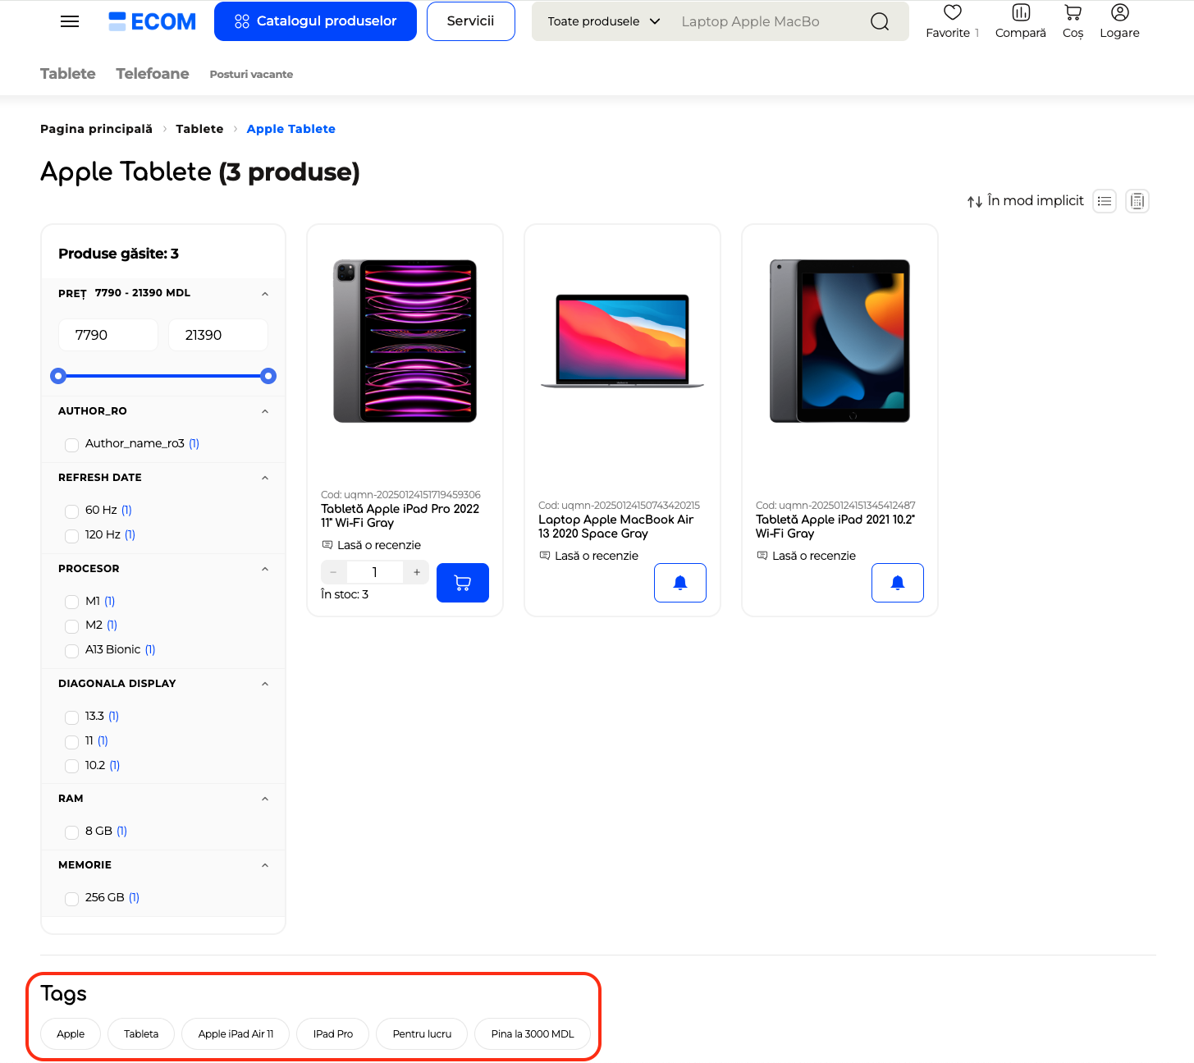This screenshot has width=1194, height=1063.
Task: Open the Telefoane navigation item
Action: (x=153, y=73)
